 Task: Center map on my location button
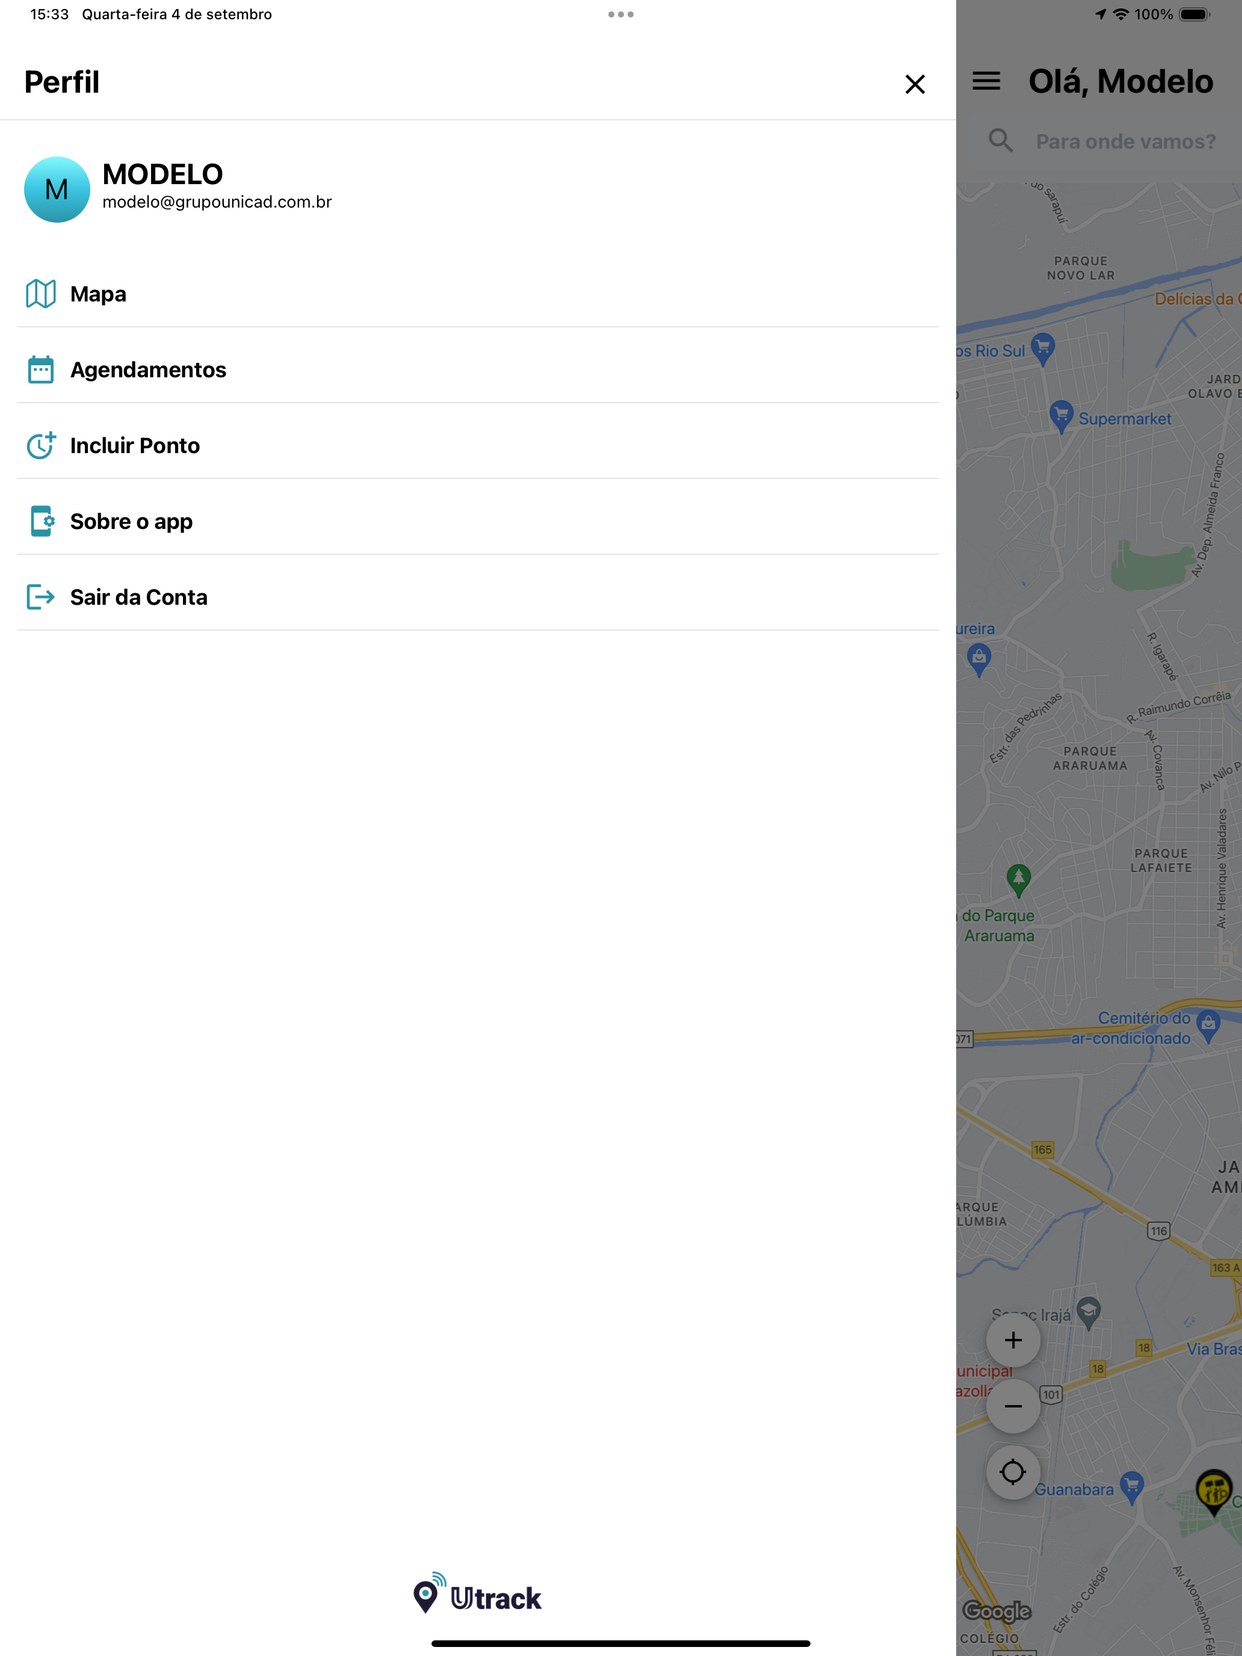click(x=1013, y=1472)
